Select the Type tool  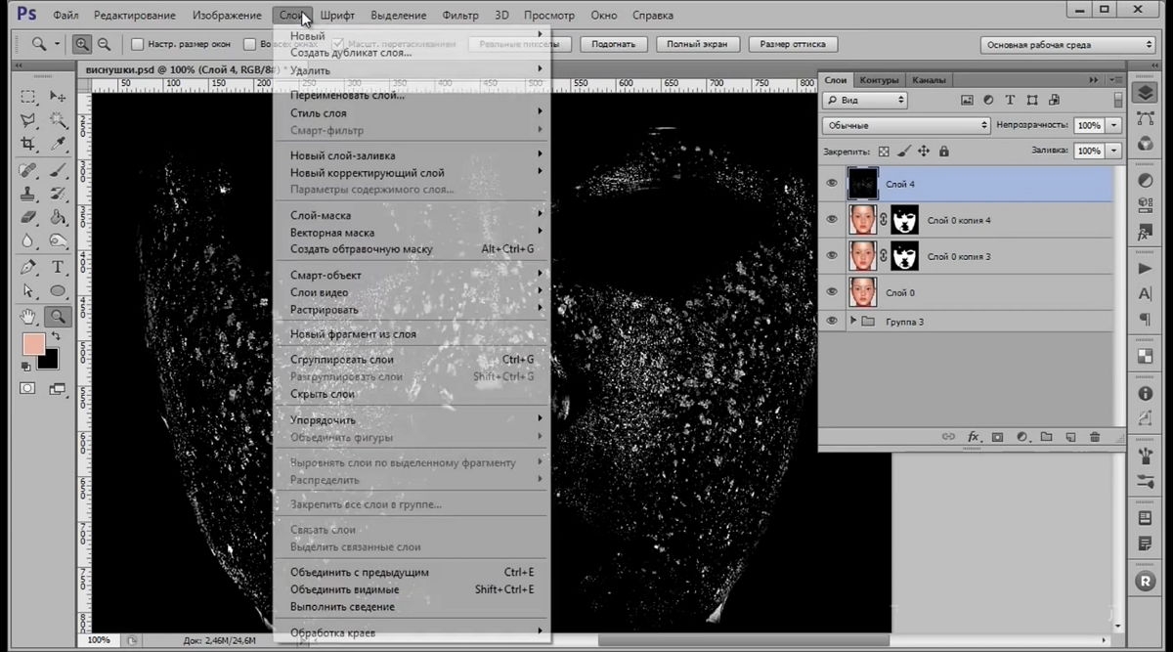point(58,267)
